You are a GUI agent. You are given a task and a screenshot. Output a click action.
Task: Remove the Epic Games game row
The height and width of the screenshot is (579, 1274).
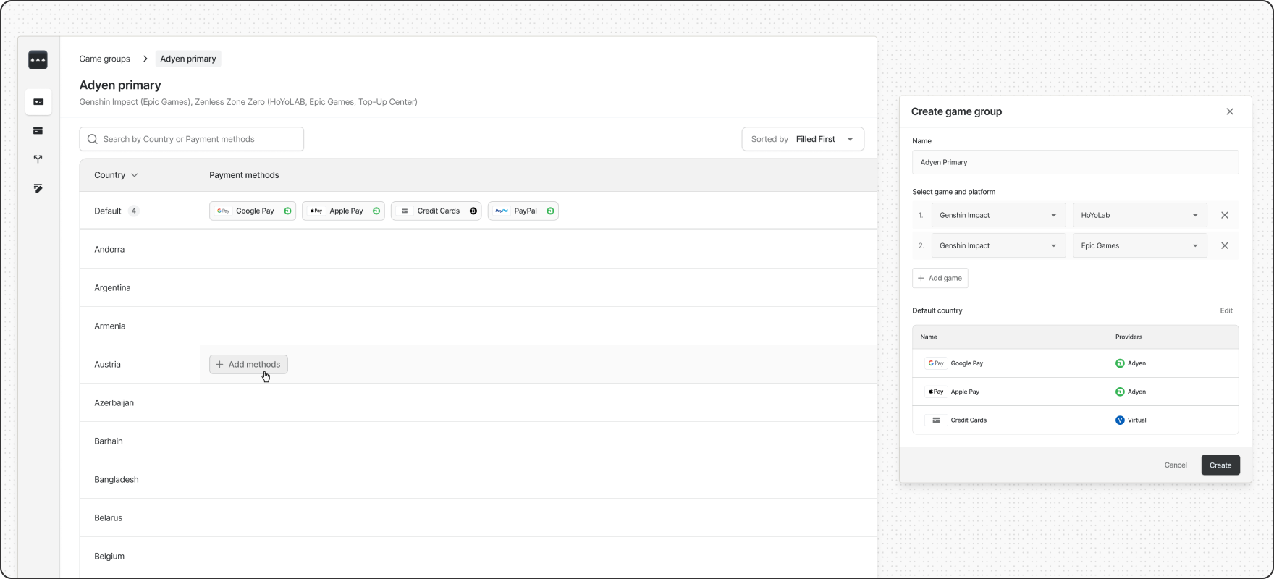[1225, 245]
